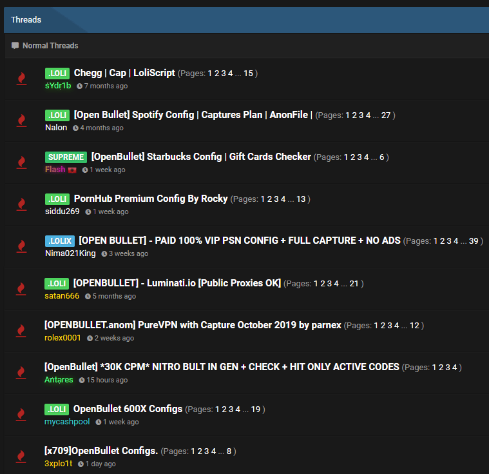Click the hot-thread flame icon beside Chegg thread
The image size is (489, 474).
click(21, 79)
